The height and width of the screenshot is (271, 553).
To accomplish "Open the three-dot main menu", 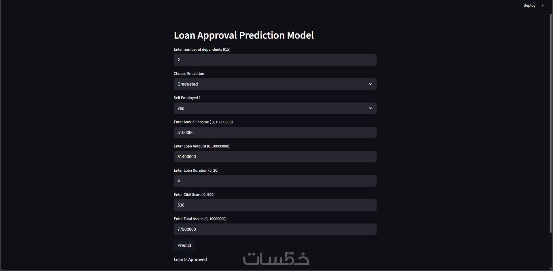I will click(x=543, y=5).
